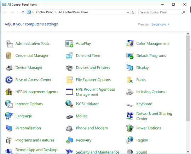Maximize the Control Panel window
The height and width of the screenshot is (154, 191).
point(173,5)
